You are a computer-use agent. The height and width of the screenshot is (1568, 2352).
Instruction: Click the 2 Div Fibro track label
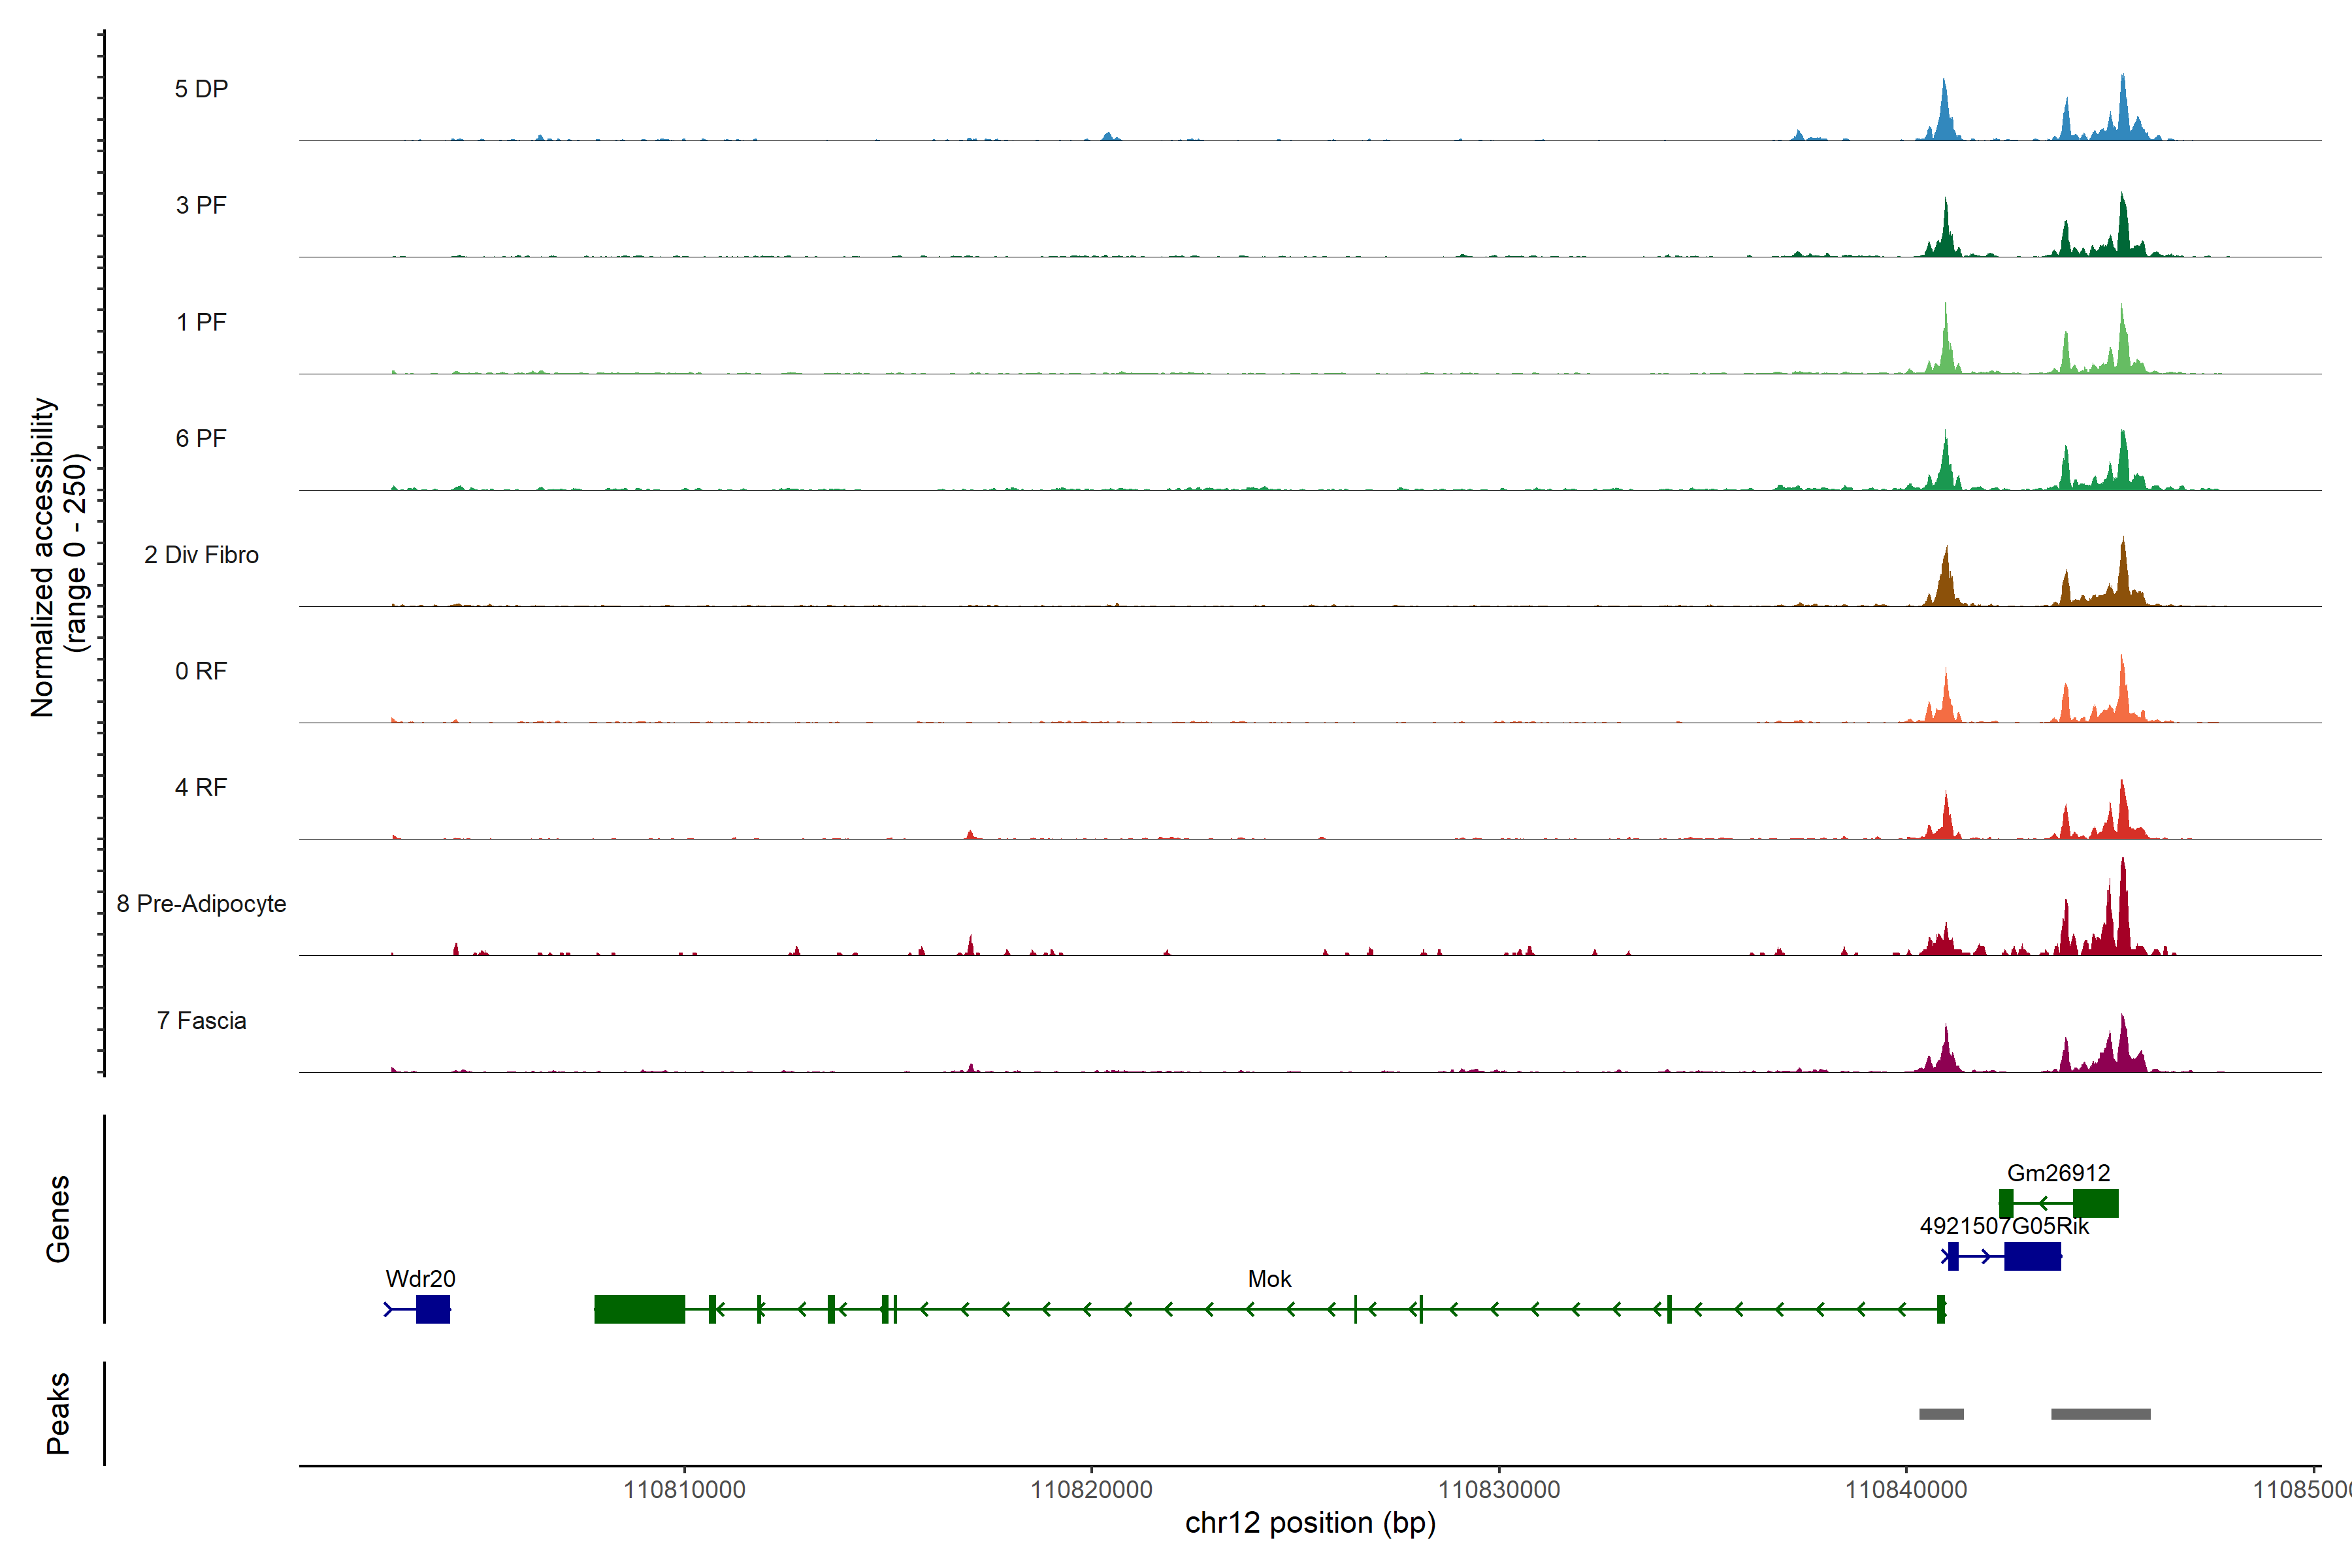[201, 555]
